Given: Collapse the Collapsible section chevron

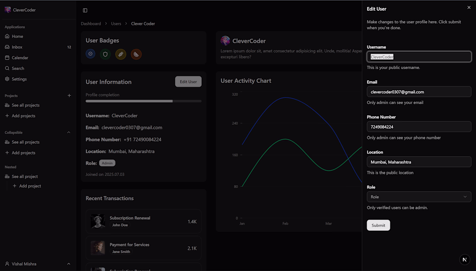Looking at the screenshot, I should (69, 132).
